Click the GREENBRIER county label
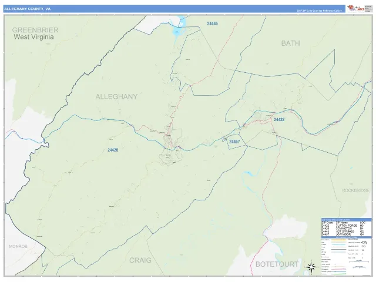Viewport: 376px width, 282px height. pos(35,30)
